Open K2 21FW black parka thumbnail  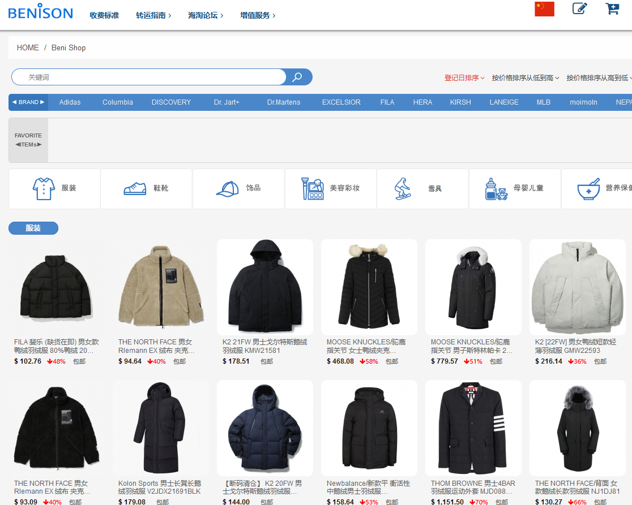click(265, 287)
